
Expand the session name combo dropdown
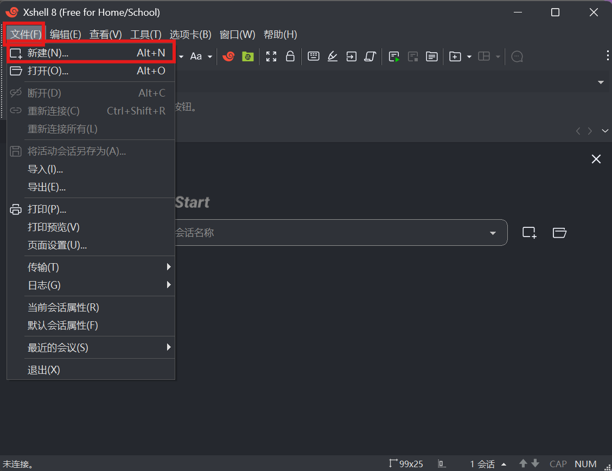[x=493, y=233]
